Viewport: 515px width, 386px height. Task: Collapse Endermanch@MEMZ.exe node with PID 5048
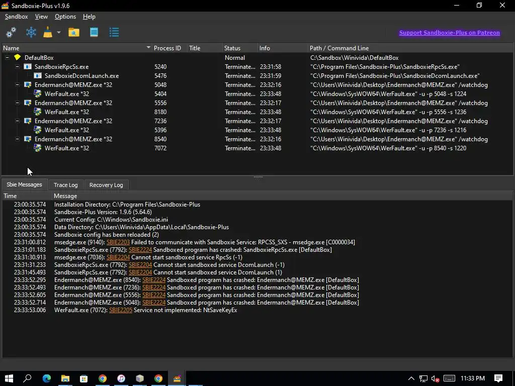pos(18,84)
